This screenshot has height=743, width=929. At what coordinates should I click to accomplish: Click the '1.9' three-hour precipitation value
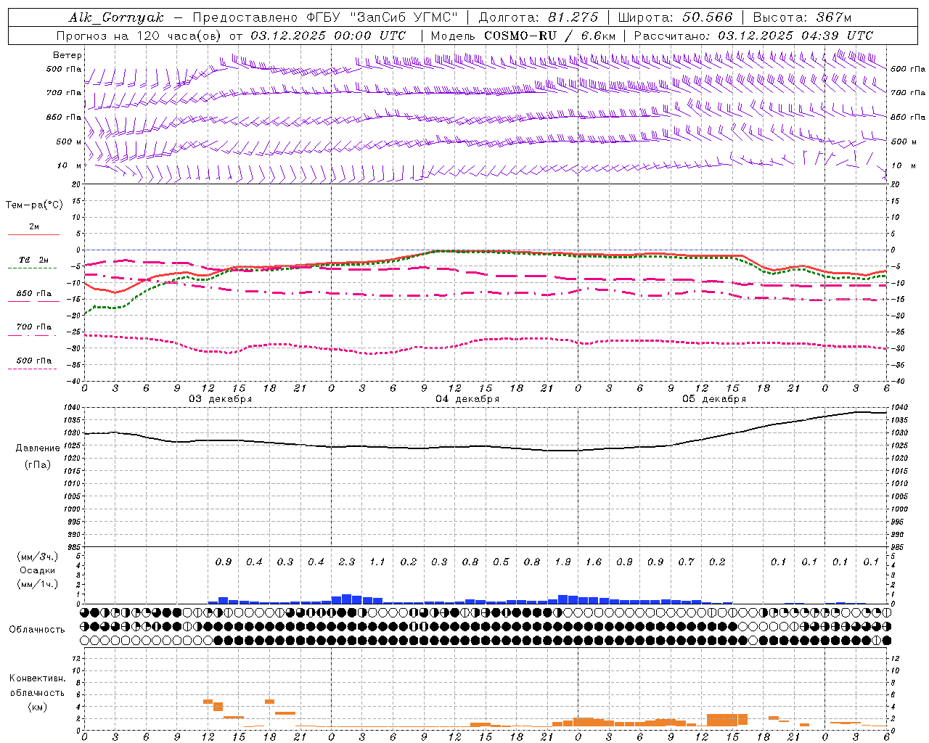[562, 562]
